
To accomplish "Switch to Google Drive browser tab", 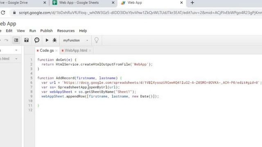I will [x=14, y=3].
